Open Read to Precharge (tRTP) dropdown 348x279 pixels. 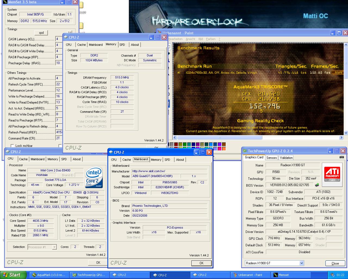click(x=59, y=120)
